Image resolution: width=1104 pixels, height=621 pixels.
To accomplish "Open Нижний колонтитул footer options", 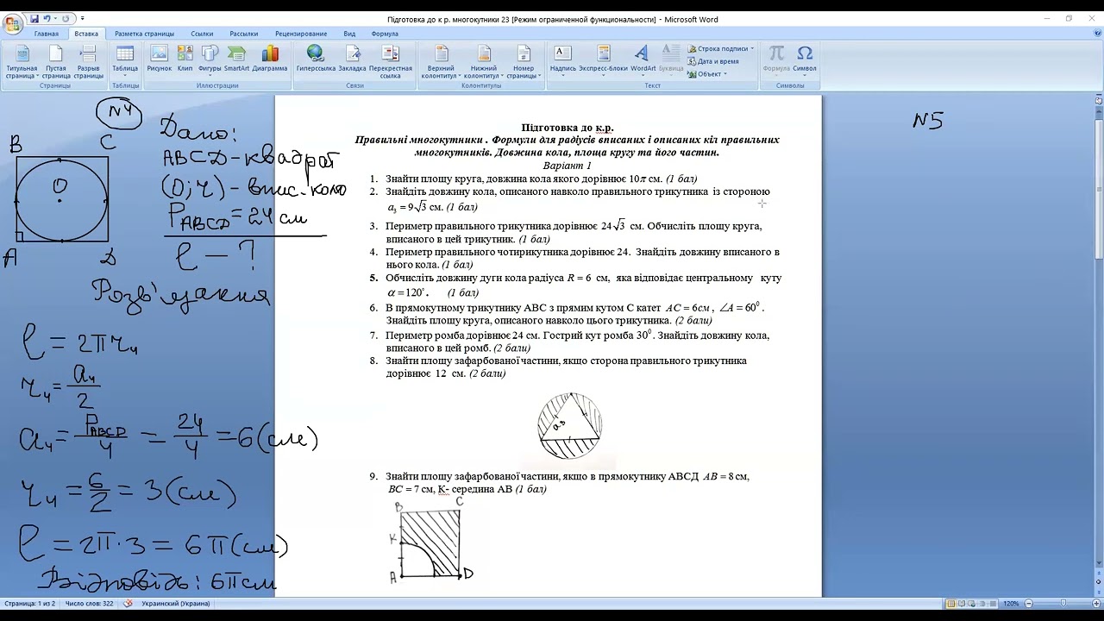I will coord(484,62).
